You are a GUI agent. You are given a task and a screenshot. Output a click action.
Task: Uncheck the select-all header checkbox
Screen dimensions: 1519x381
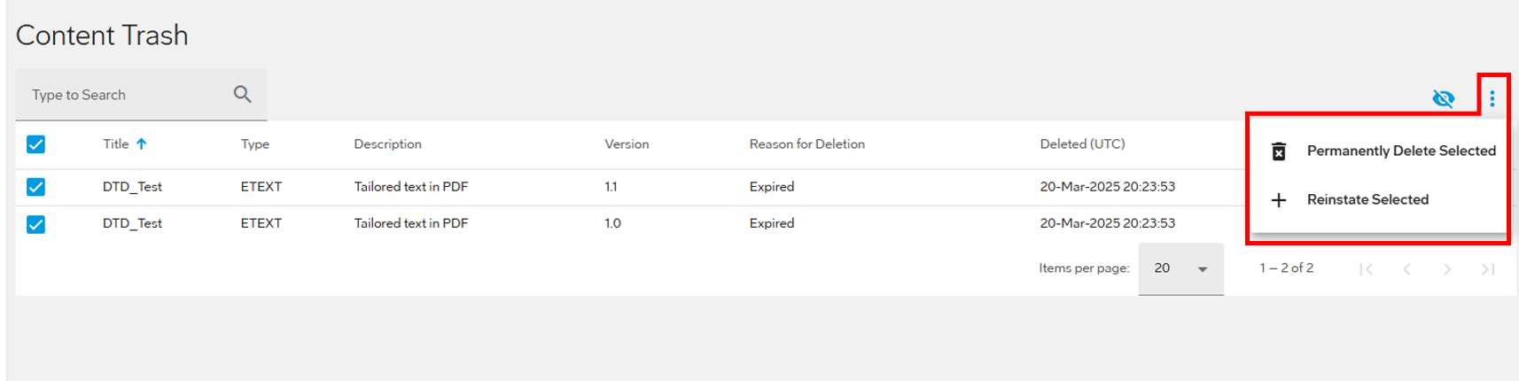(x=35, y=144)
